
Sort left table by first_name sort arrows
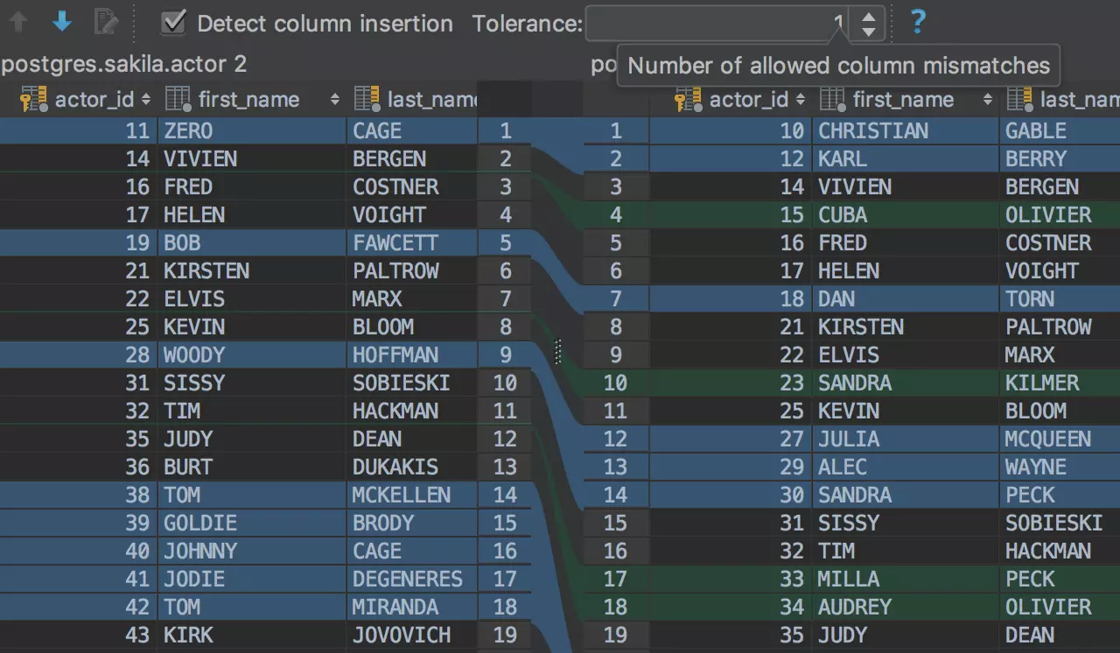[334, 100]
